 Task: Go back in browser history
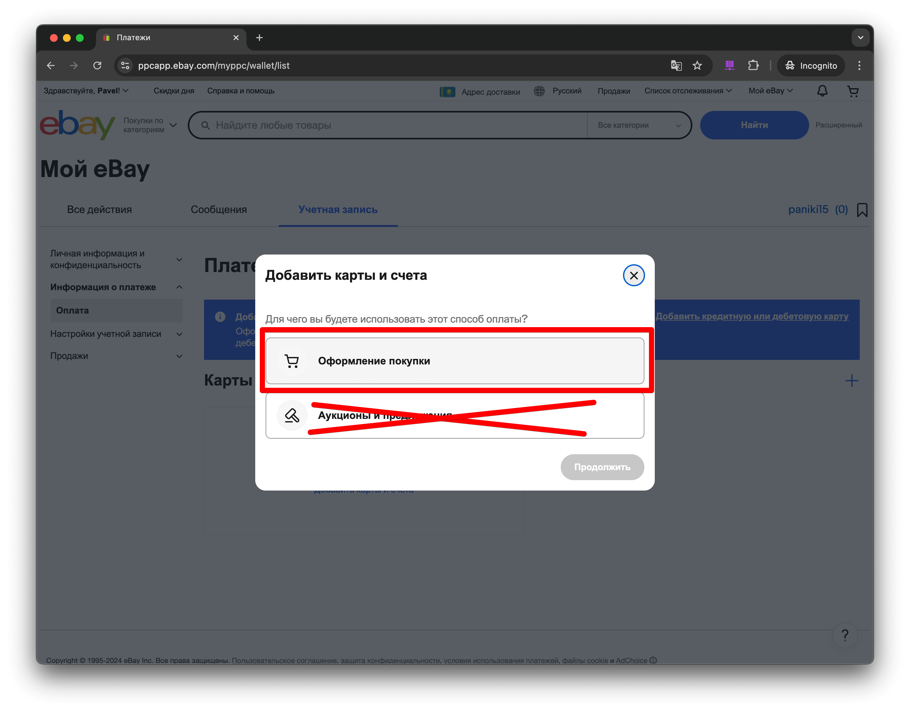pyautogui.click(x=51, y=65)
